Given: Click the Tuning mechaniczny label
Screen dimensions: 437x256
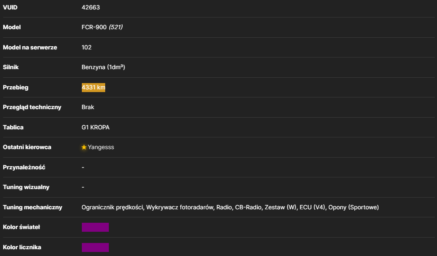Looking at the screenshot, I should click(x=32, y=207).
